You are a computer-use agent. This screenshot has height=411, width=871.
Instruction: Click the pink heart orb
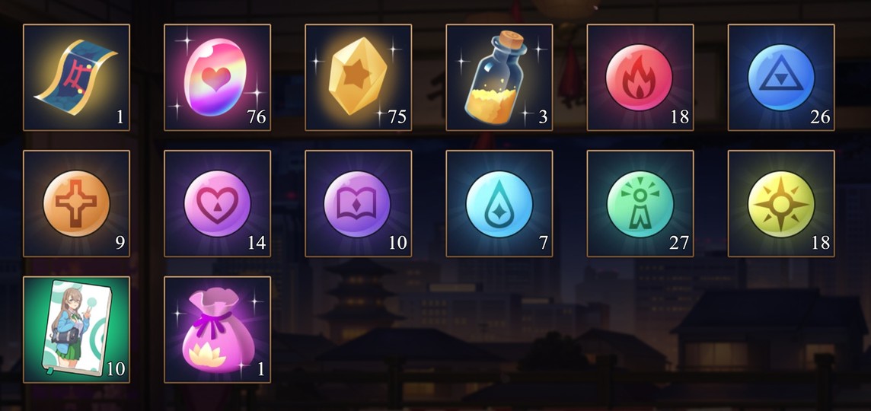(217, 203)
